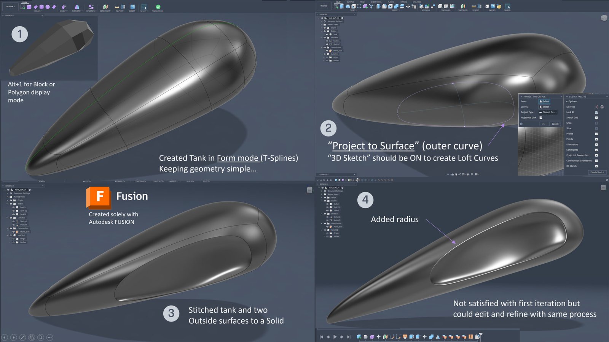609x342 pixels.
Task: Toggle the Projected Geometries checkbox
Action: click(596, 155)
